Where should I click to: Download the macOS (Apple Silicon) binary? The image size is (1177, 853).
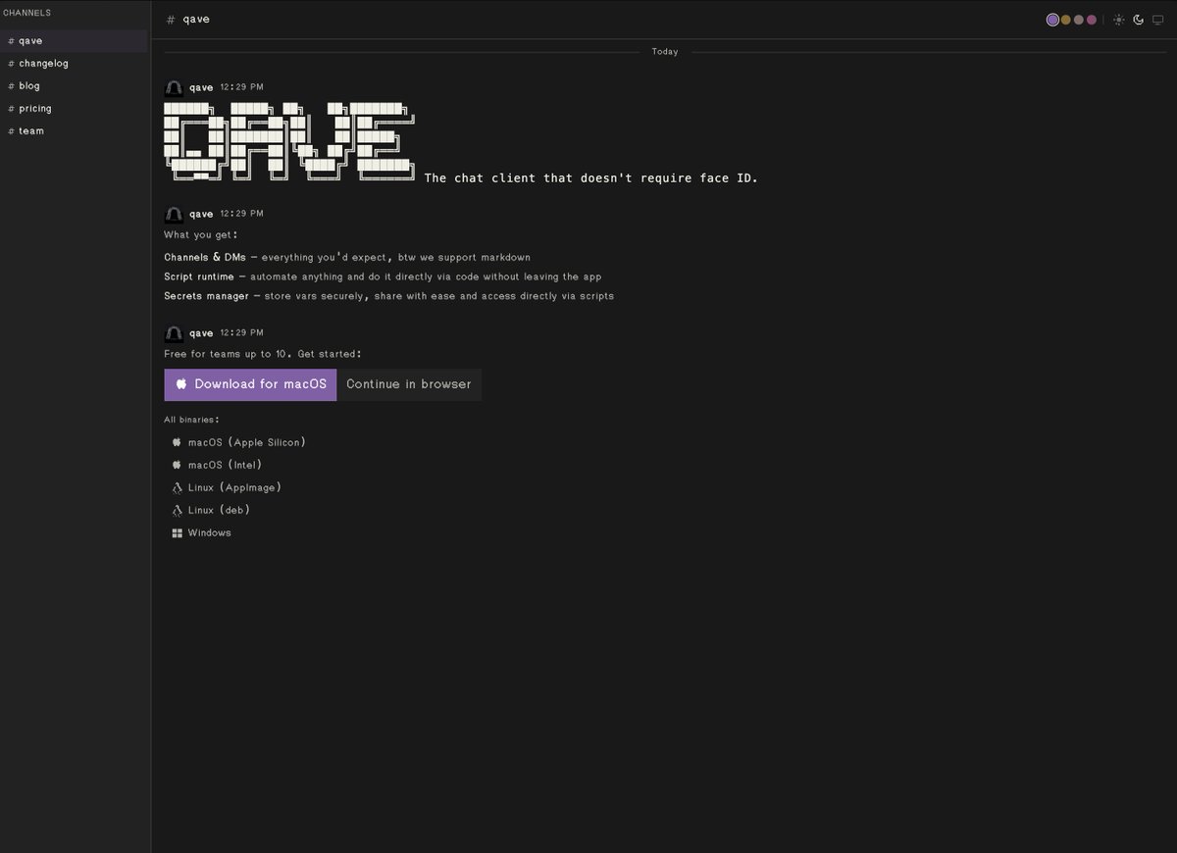click(238, 442)
